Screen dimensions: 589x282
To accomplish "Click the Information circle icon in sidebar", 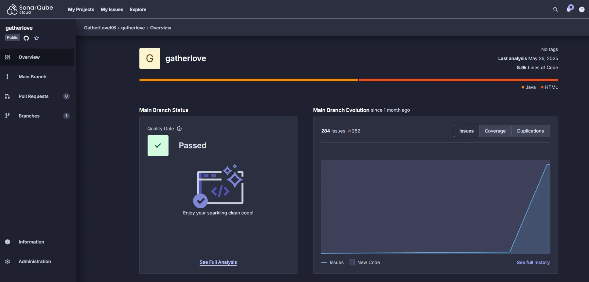I will [8, 242].
